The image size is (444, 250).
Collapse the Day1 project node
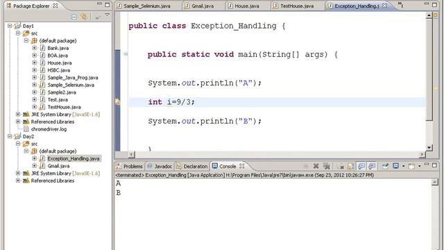10,26
